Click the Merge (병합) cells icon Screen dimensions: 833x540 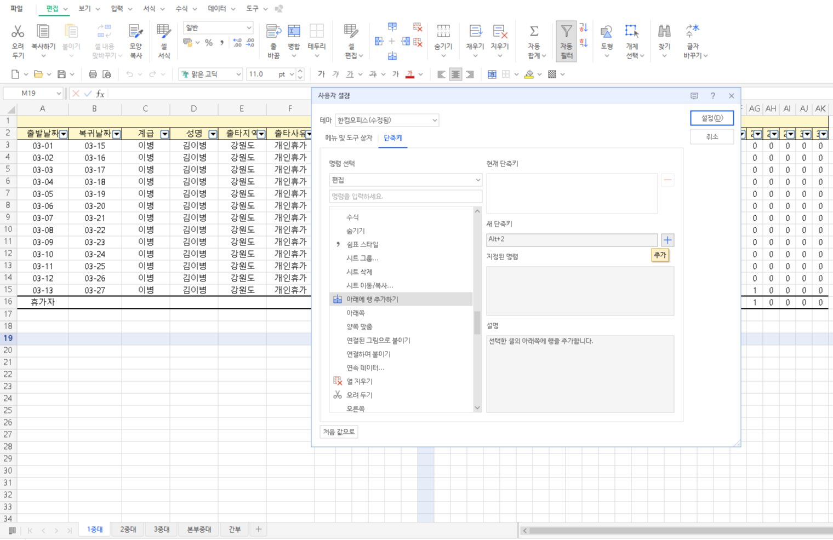click(294, 32)
